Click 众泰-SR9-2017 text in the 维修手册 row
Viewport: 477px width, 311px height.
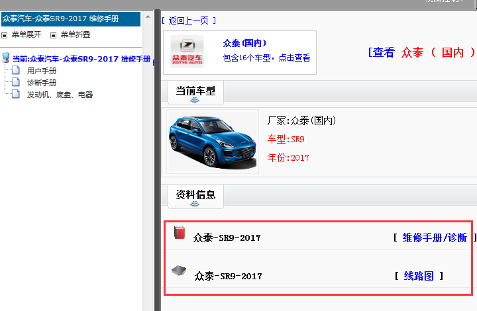coord(227,238)
